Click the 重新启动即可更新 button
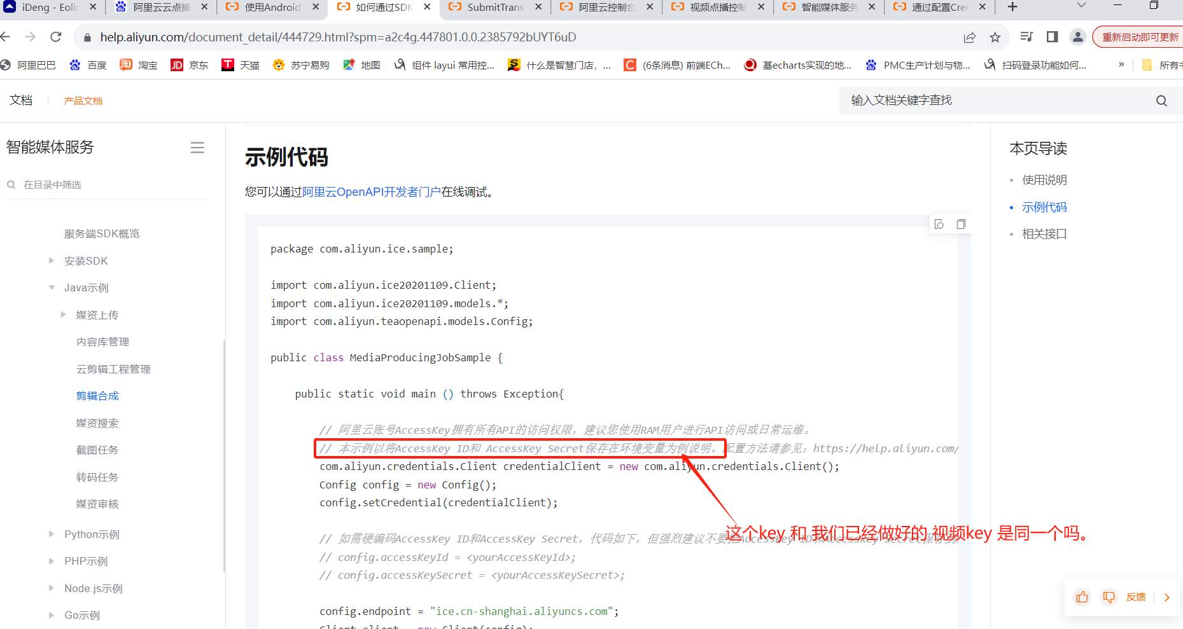Screen dimensions: 1183x629 click(x=1138, y=37)
